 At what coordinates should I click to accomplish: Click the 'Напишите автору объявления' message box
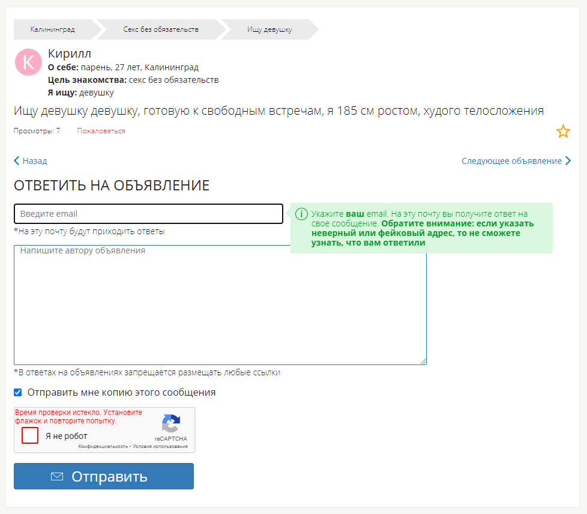(220, 304)
